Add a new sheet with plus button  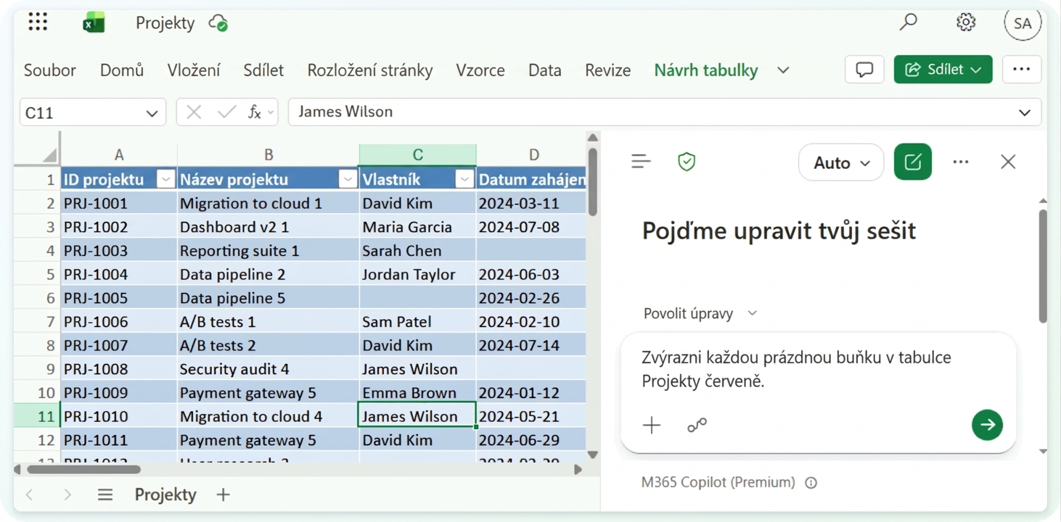click(224, 494)
